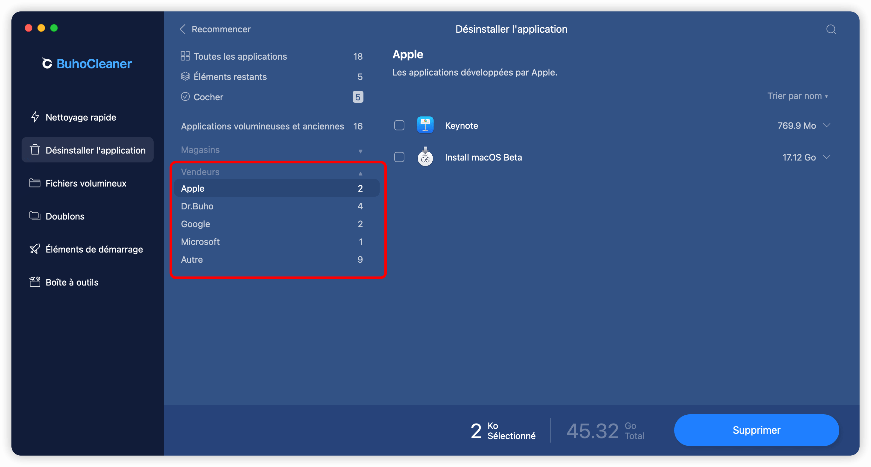Open Fichiers volumineux section
This screenshot has width=871, height=467.
[x=88, y=183]
